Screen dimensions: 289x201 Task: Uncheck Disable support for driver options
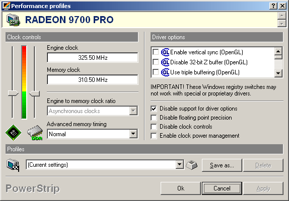[x=154, y=109]
